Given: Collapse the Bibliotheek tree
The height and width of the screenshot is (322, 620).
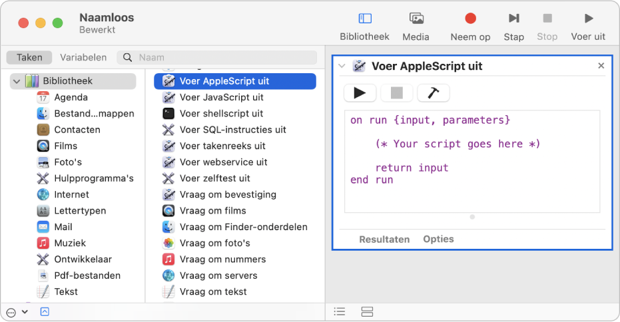Looking at the screenshot, I should (16, 81).
